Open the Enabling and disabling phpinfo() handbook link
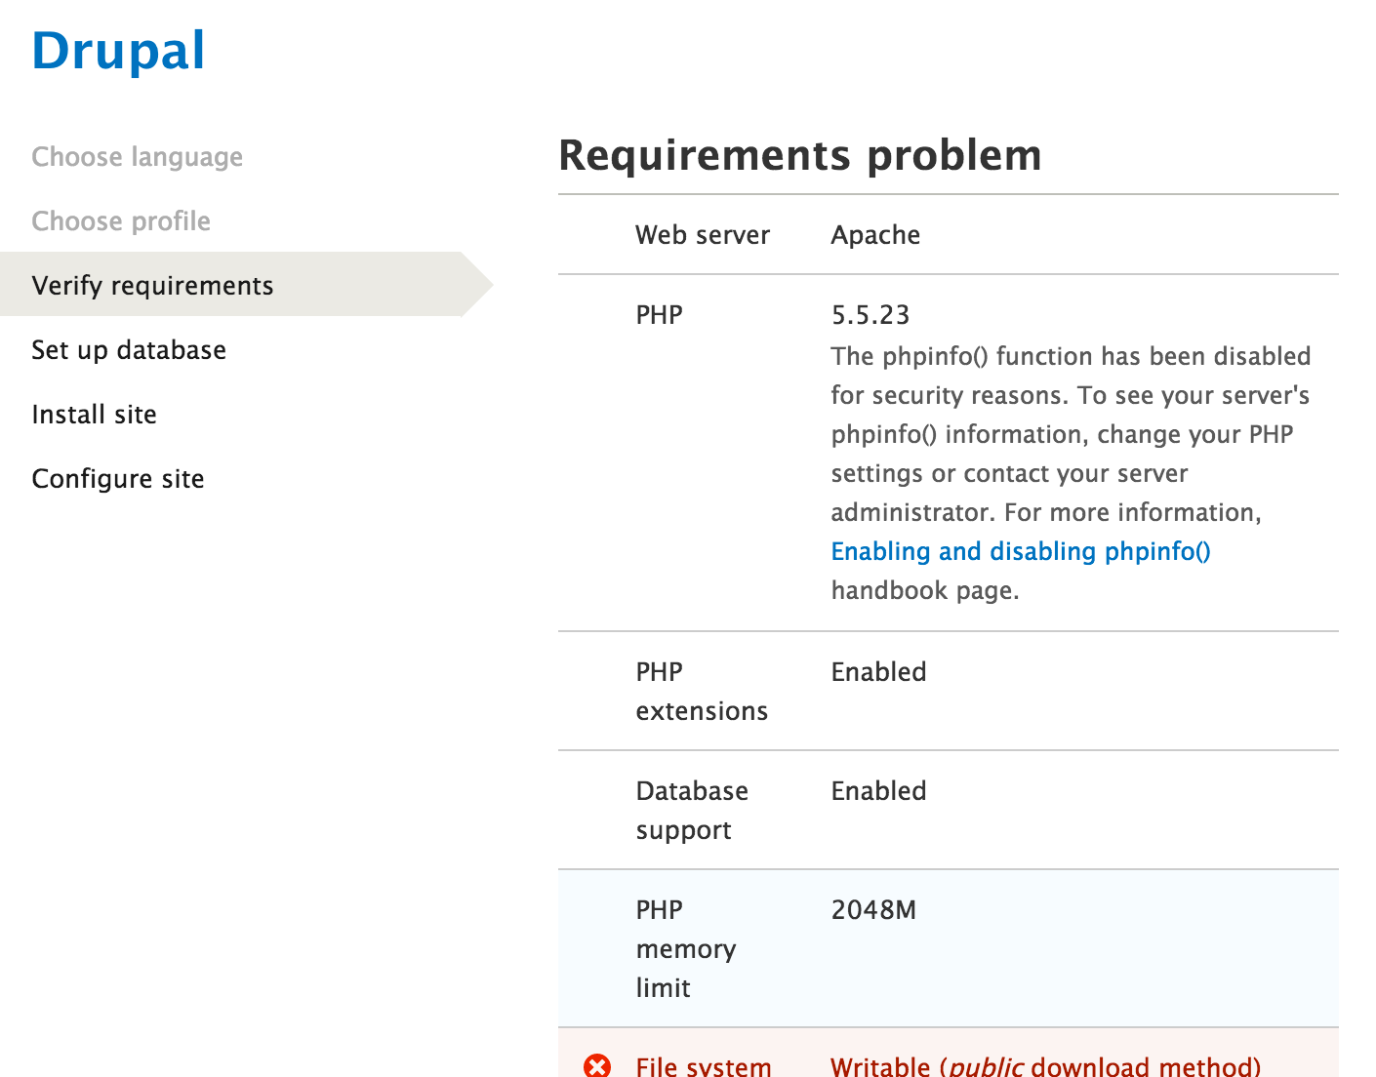Image resolution: width=1376 pixels, height=1077 pixels. (1020, 551)
